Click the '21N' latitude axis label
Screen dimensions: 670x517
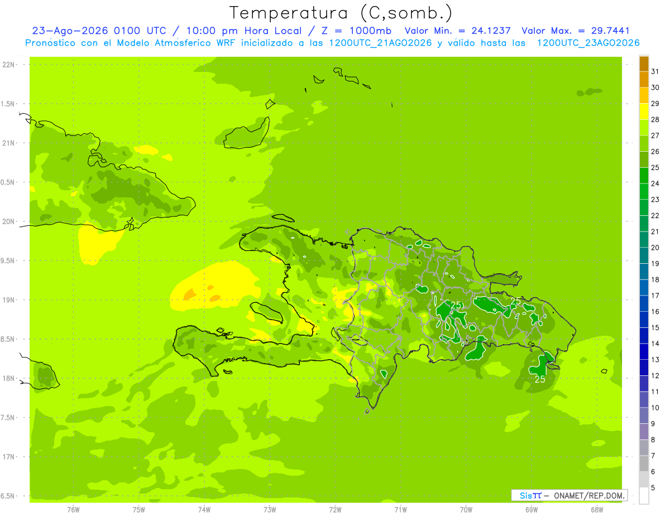coord(9,143)
